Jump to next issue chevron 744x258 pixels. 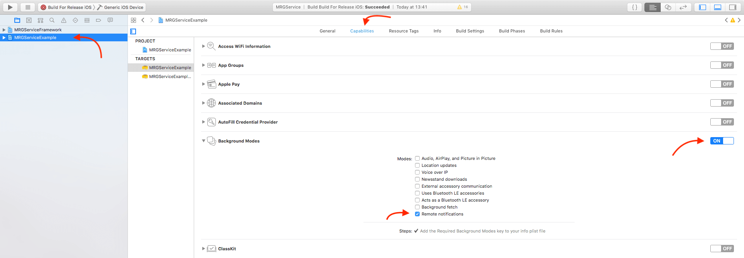pyautogui.click(x=739, y=20)
